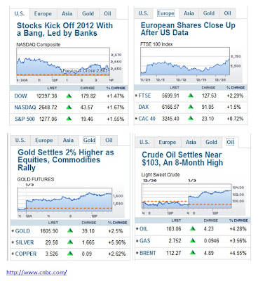This screenshot has width=258, height=281.
Task: Click the S&P 500 index link
Action: coord(25,119)
